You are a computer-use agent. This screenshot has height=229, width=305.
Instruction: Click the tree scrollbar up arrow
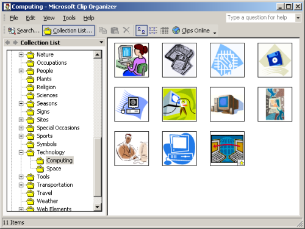click(x=98, y=54)
